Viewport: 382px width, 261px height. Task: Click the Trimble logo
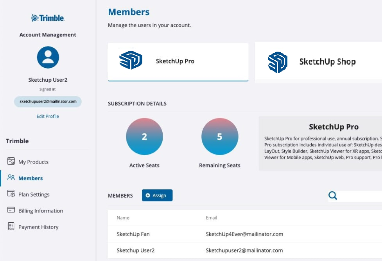[x=48, y=18]
